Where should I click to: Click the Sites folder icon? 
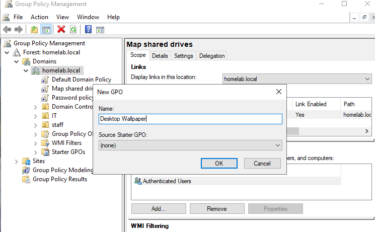26,161
